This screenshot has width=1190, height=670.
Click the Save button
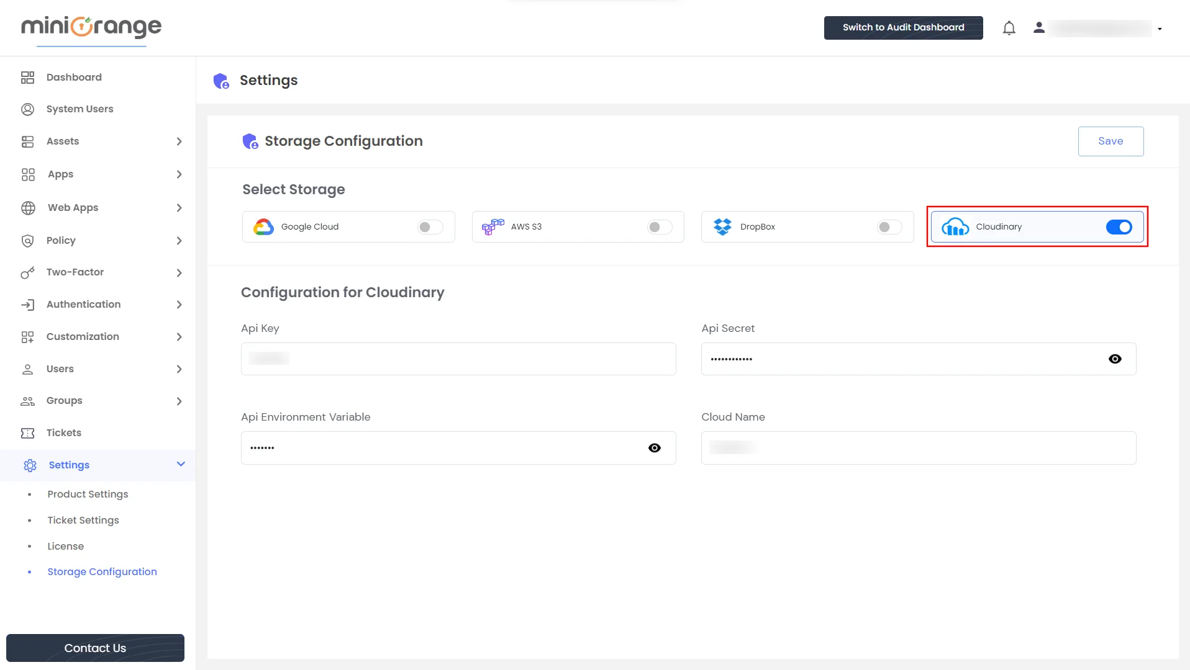pyautogui.click(x=1111, y=141)
